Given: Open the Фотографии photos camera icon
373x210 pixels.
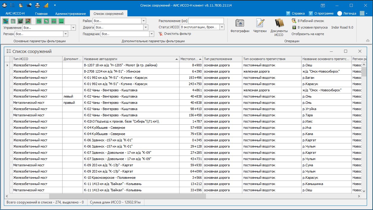Looking at the screenshot, I should click(x=240, y=23).
